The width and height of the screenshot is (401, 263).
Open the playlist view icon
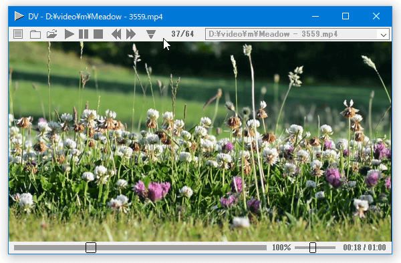(18, 34)
